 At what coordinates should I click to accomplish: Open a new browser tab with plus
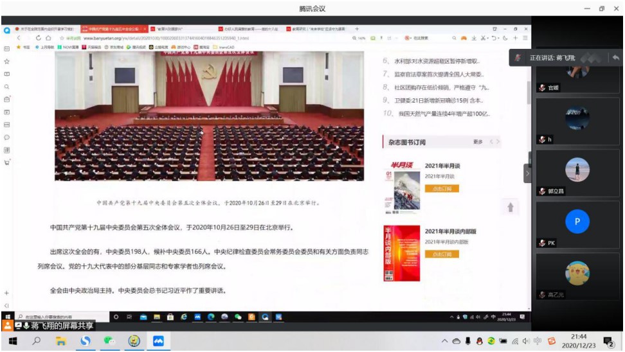coord(357,29)
